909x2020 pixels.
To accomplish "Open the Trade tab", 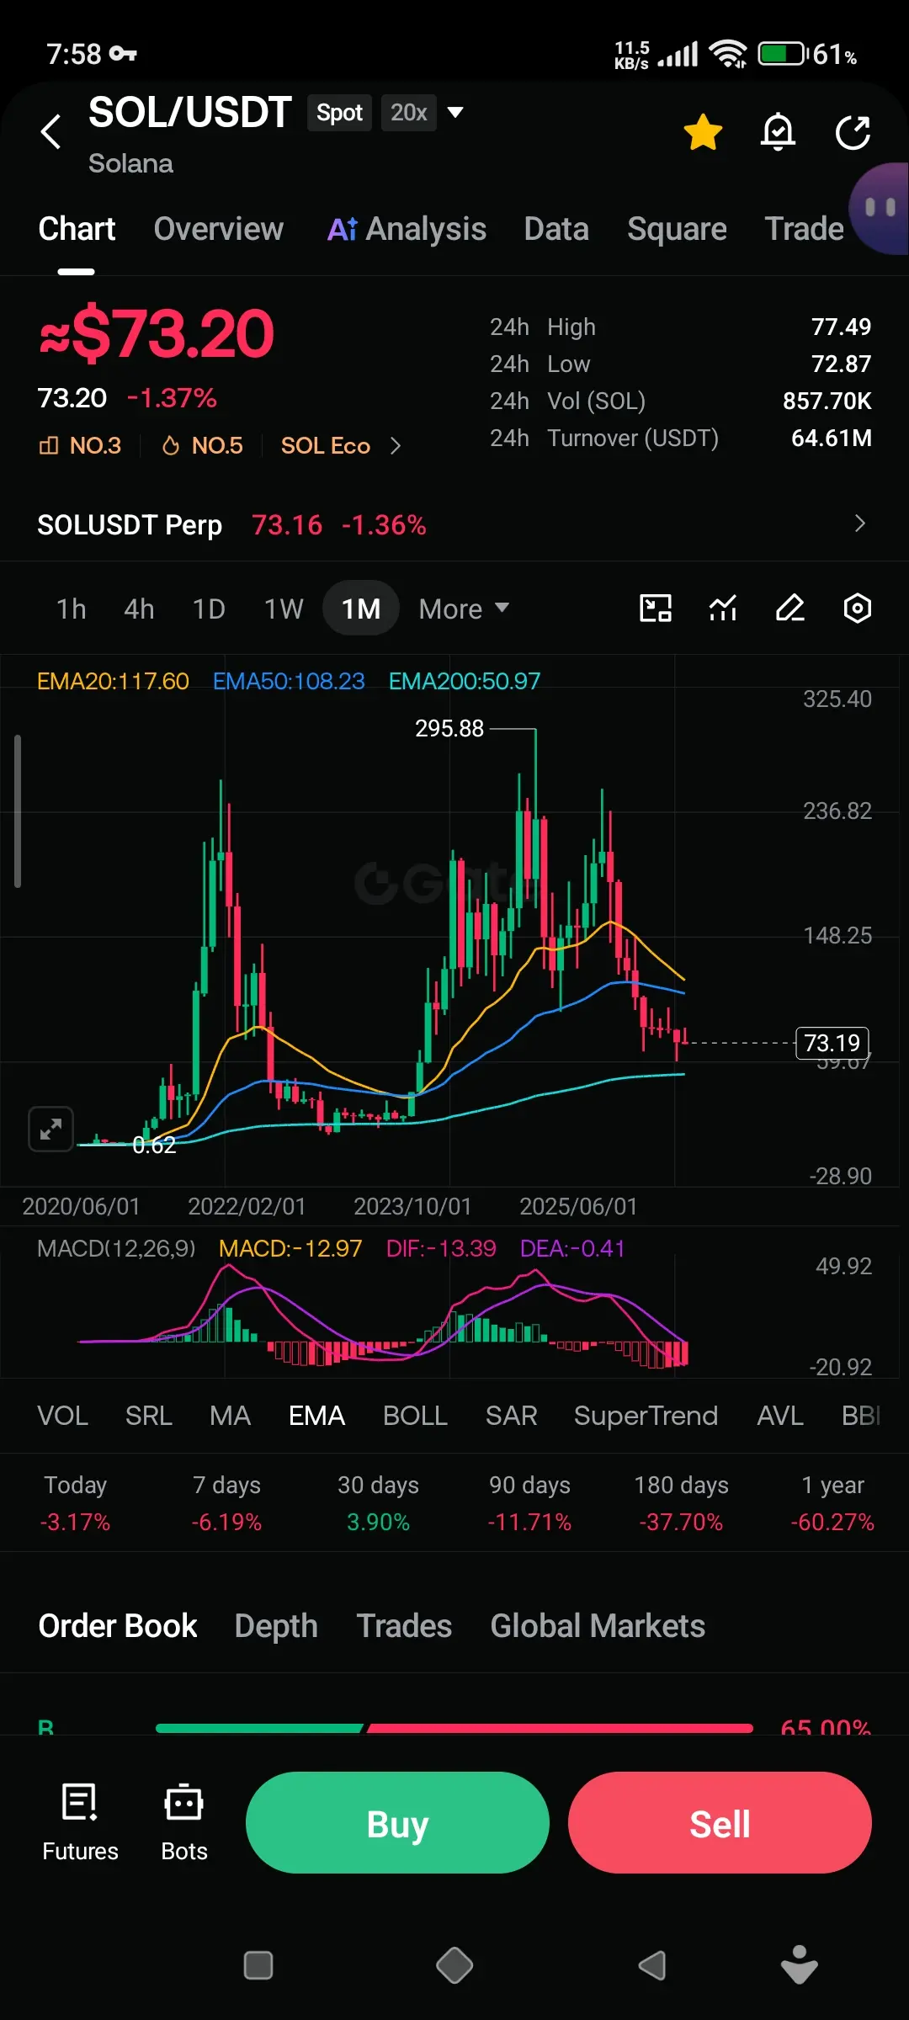I will (804, 229).
